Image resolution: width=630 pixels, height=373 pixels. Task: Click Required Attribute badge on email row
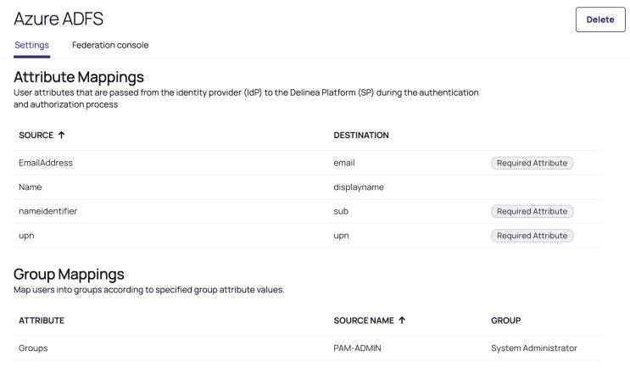coord(532,163)
